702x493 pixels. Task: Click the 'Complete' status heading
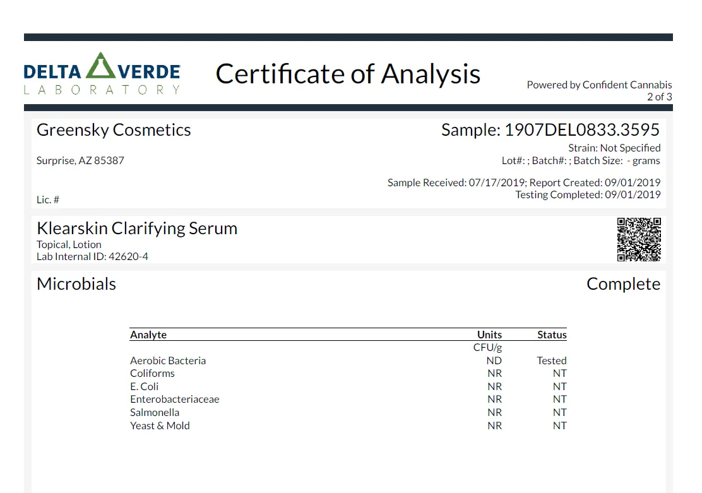point(623,284)
